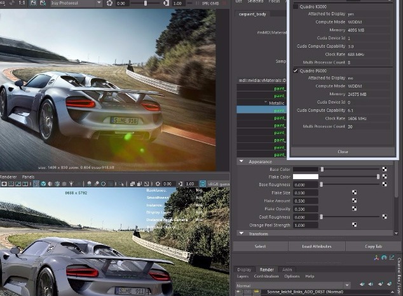Switch to the Display tab
403x296 pixels.
tap(243, 269)
